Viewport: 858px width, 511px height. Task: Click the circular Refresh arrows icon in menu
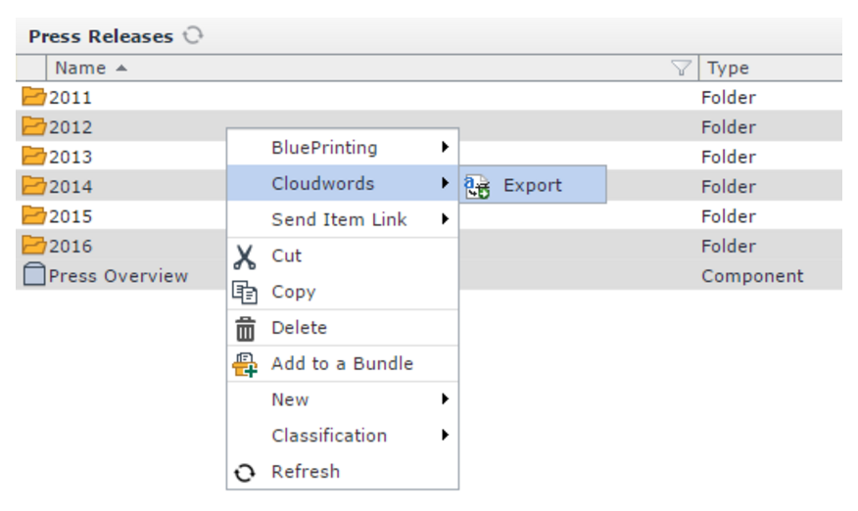click(x=244, y=472)
